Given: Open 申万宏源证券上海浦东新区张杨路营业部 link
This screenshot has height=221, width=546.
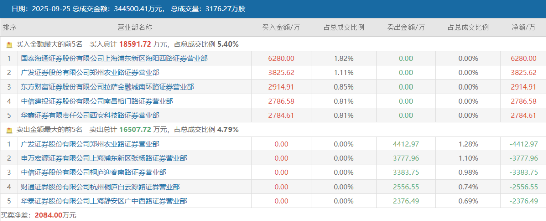Looking at the screenshot, I should point(104,159).
